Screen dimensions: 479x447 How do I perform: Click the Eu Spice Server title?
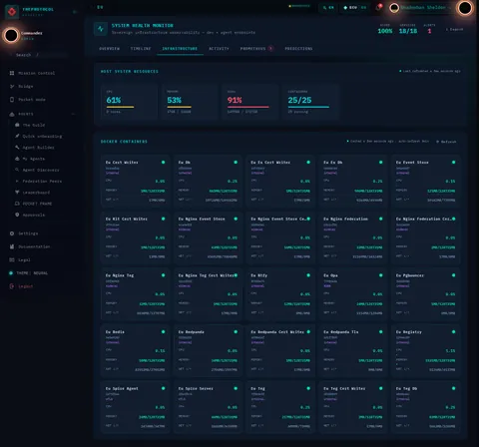click(196, 388)
